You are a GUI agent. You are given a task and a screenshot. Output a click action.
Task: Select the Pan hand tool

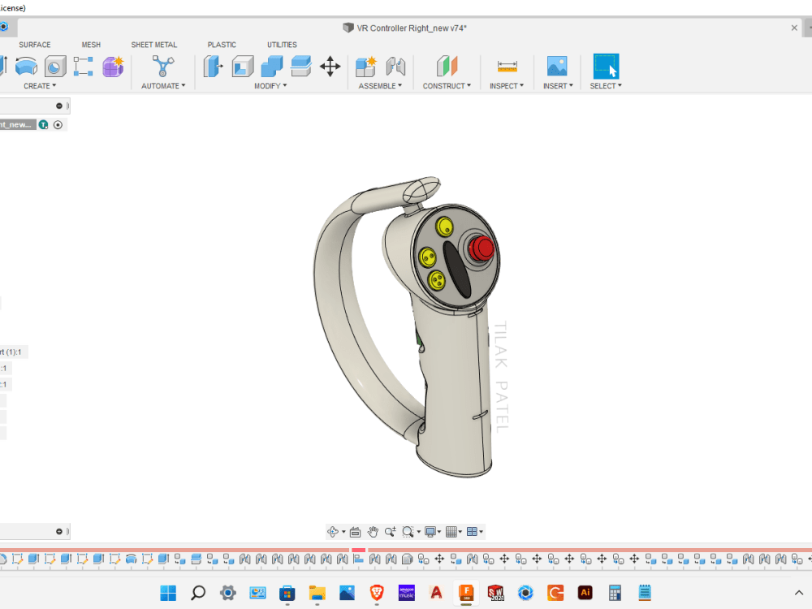point(373,531)
